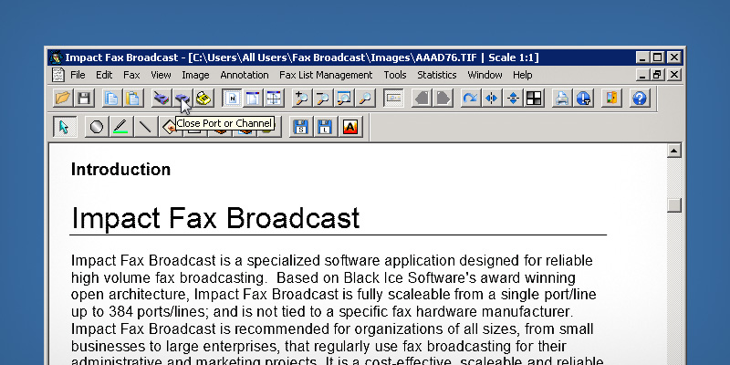Click the Invert image icon

point(535,98)
